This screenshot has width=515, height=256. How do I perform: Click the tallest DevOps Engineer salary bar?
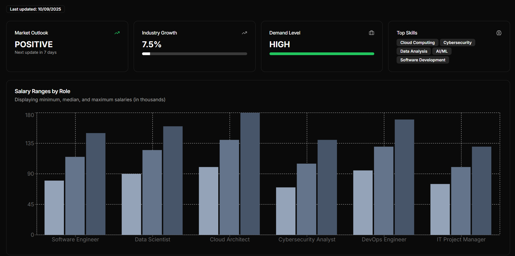click(x=404, y=177)
